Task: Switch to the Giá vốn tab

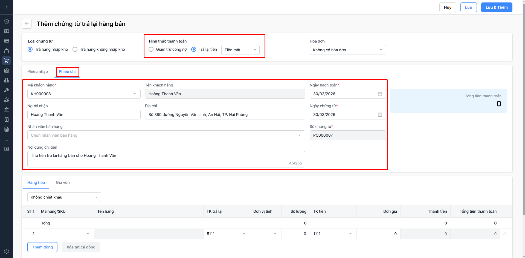Action: (63, 182)
